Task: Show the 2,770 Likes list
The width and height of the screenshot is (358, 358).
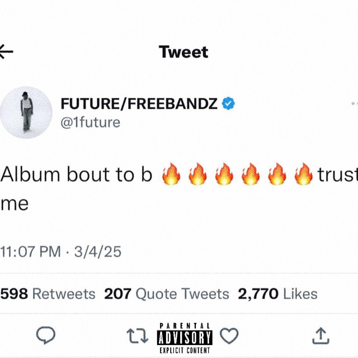Action: tap(277, 294)
